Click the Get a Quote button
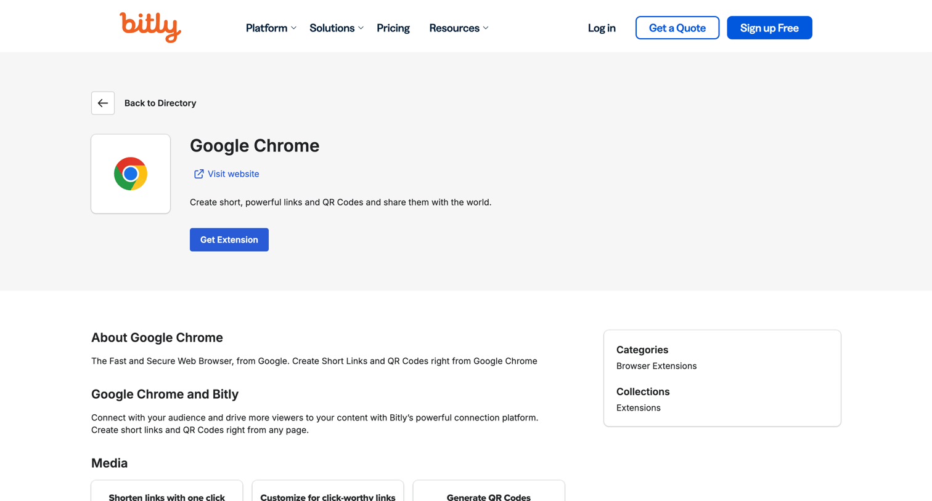The image size is (932, 501). [677, 28]
